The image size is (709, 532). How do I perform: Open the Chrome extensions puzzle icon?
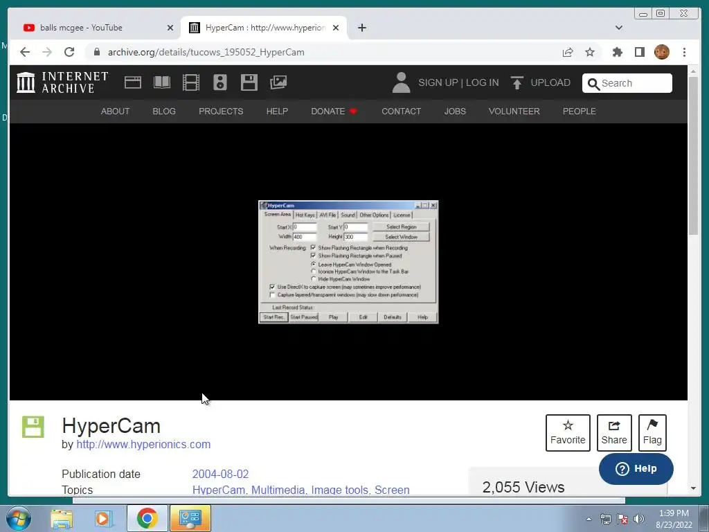click(617, 52)
